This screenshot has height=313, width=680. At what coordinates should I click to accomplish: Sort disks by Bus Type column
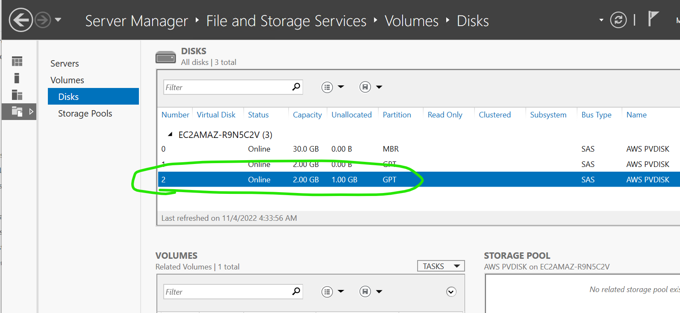tap(597, 115)
